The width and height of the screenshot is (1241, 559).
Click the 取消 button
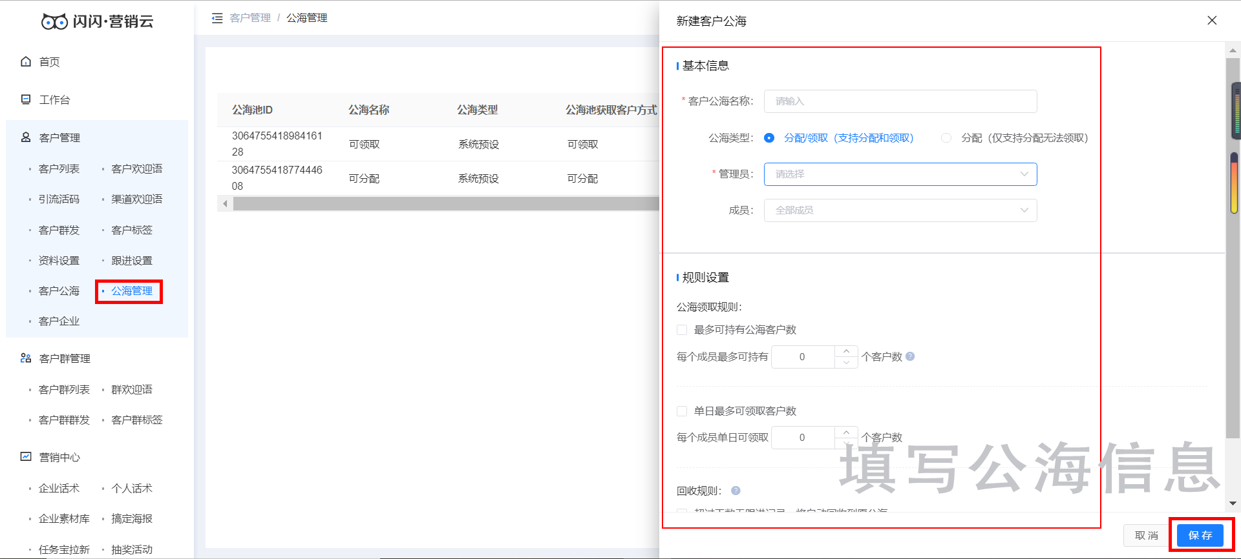click(1147, 535)
